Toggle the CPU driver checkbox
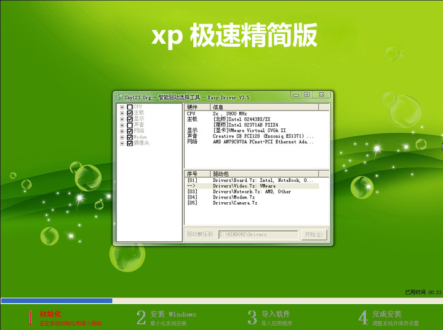Screen dimensions: 443x330 [x=130, y=107]
